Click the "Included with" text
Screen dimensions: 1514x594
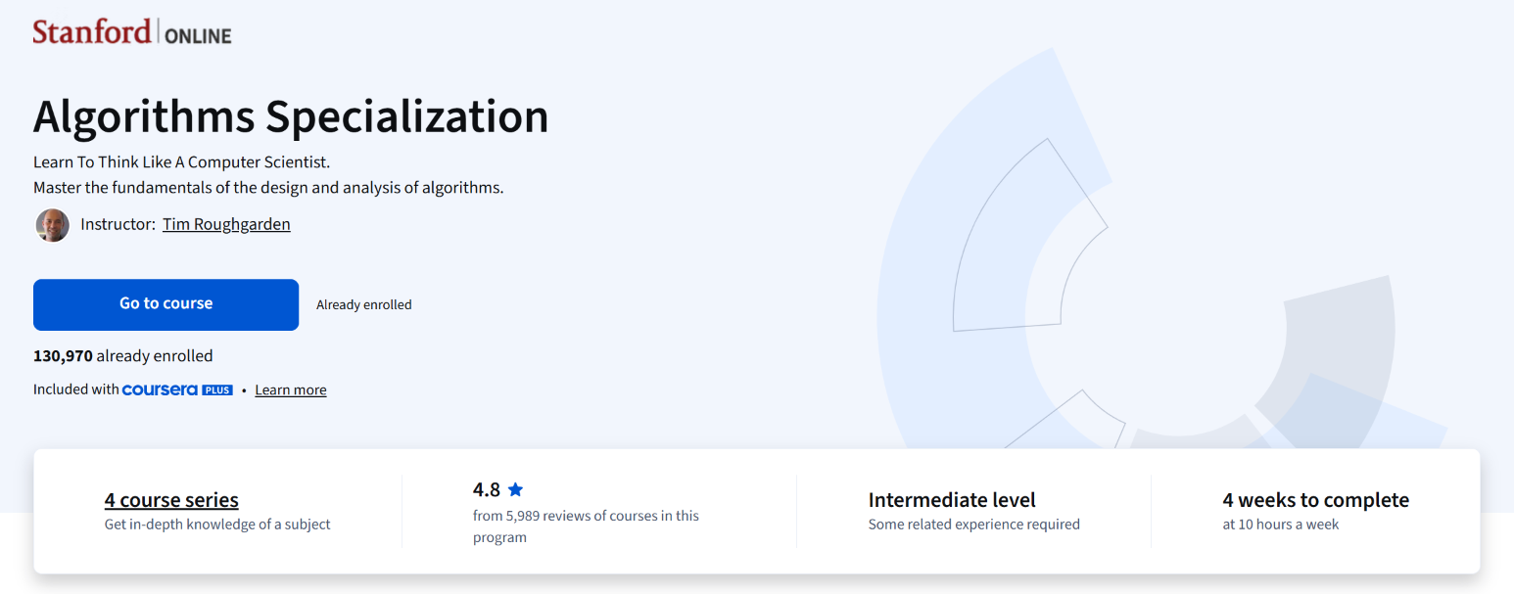click(x=76, y=389)
